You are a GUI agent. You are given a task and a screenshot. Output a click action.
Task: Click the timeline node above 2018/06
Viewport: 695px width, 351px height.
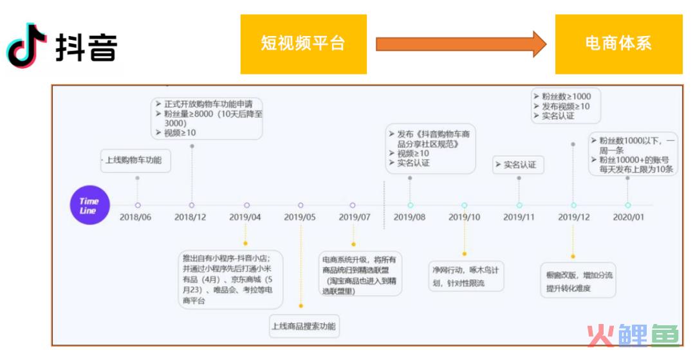138,205
